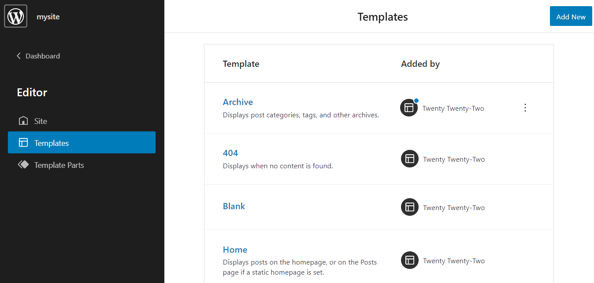This screenshot has height=283, width=594.
Task: Click the mysite site name label
Action: 48,16
